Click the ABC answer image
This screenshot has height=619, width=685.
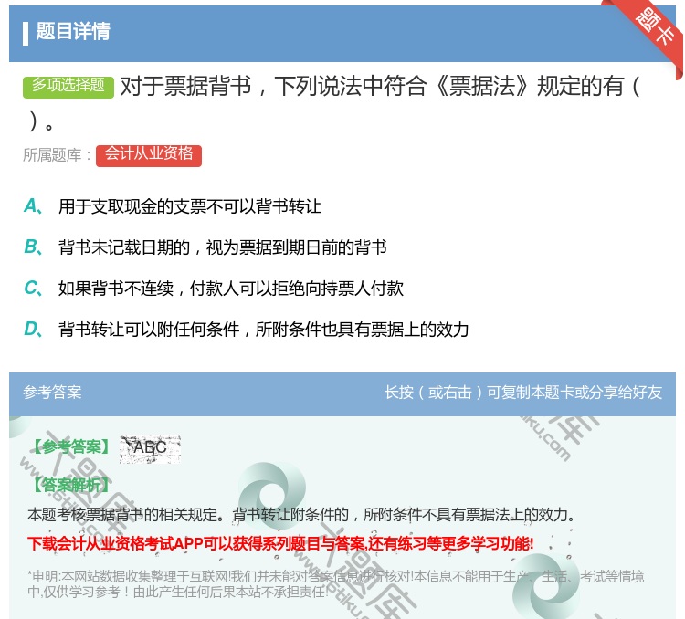click(150, 449)
